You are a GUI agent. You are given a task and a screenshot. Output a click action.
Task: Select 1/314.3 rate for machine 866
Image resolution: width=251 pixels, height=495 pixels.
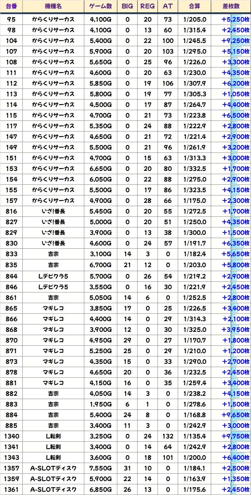(x=194, y=319)
